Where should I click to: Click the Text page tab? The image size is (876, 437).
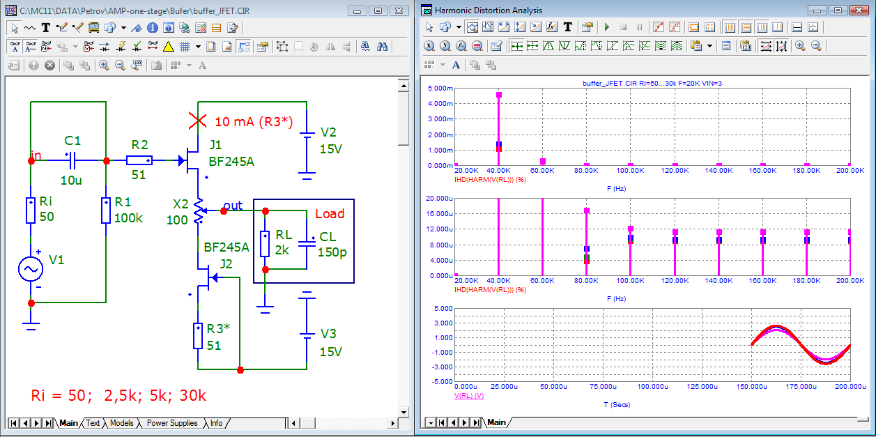click(93, 423)
